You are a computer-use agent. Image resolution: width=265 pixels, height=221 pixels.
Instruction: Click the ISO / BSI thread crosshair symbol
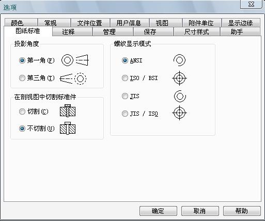tap(179, 78)
